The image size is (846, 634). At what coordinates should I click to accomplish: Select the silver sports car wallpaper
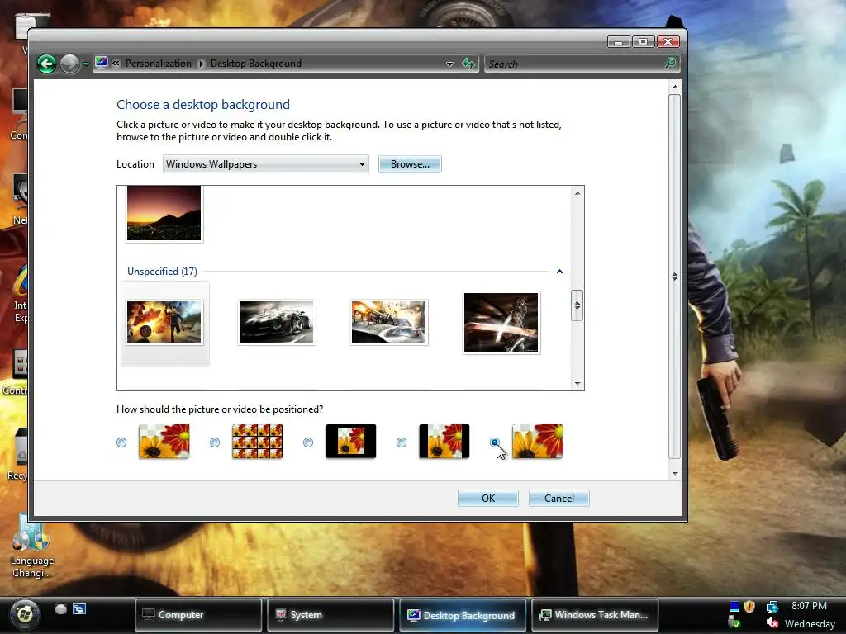[277, 323]
